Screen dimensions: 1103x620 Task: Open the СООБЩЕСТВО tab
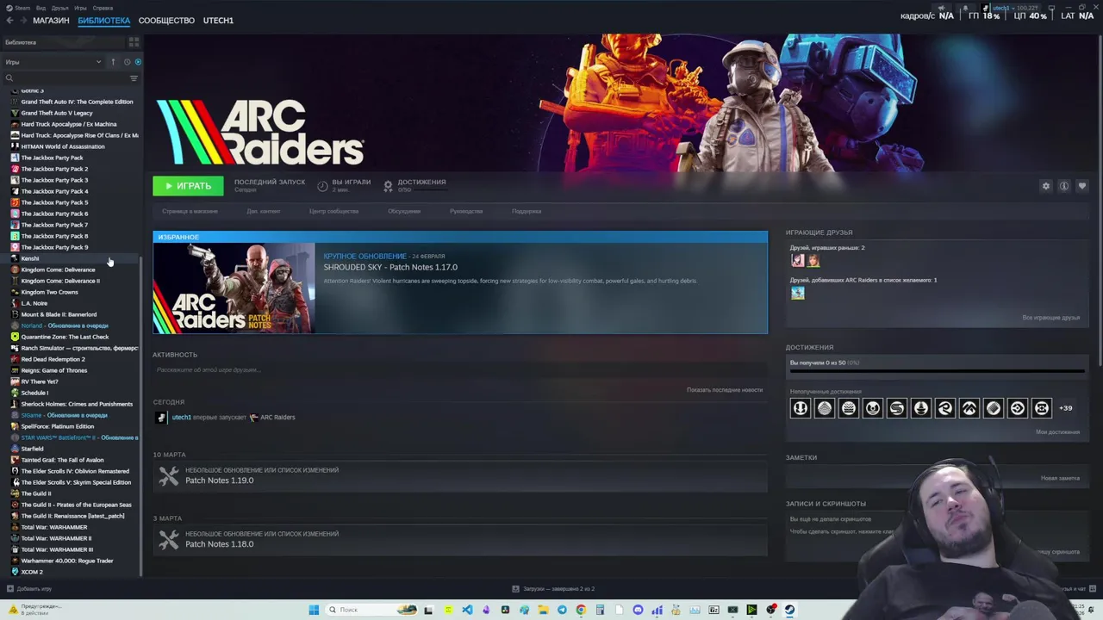click(x=166, y=21)
